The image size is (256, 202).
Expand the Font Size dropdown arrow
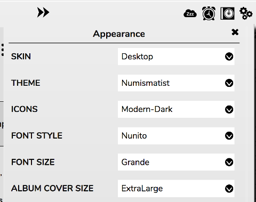[229, 162]
